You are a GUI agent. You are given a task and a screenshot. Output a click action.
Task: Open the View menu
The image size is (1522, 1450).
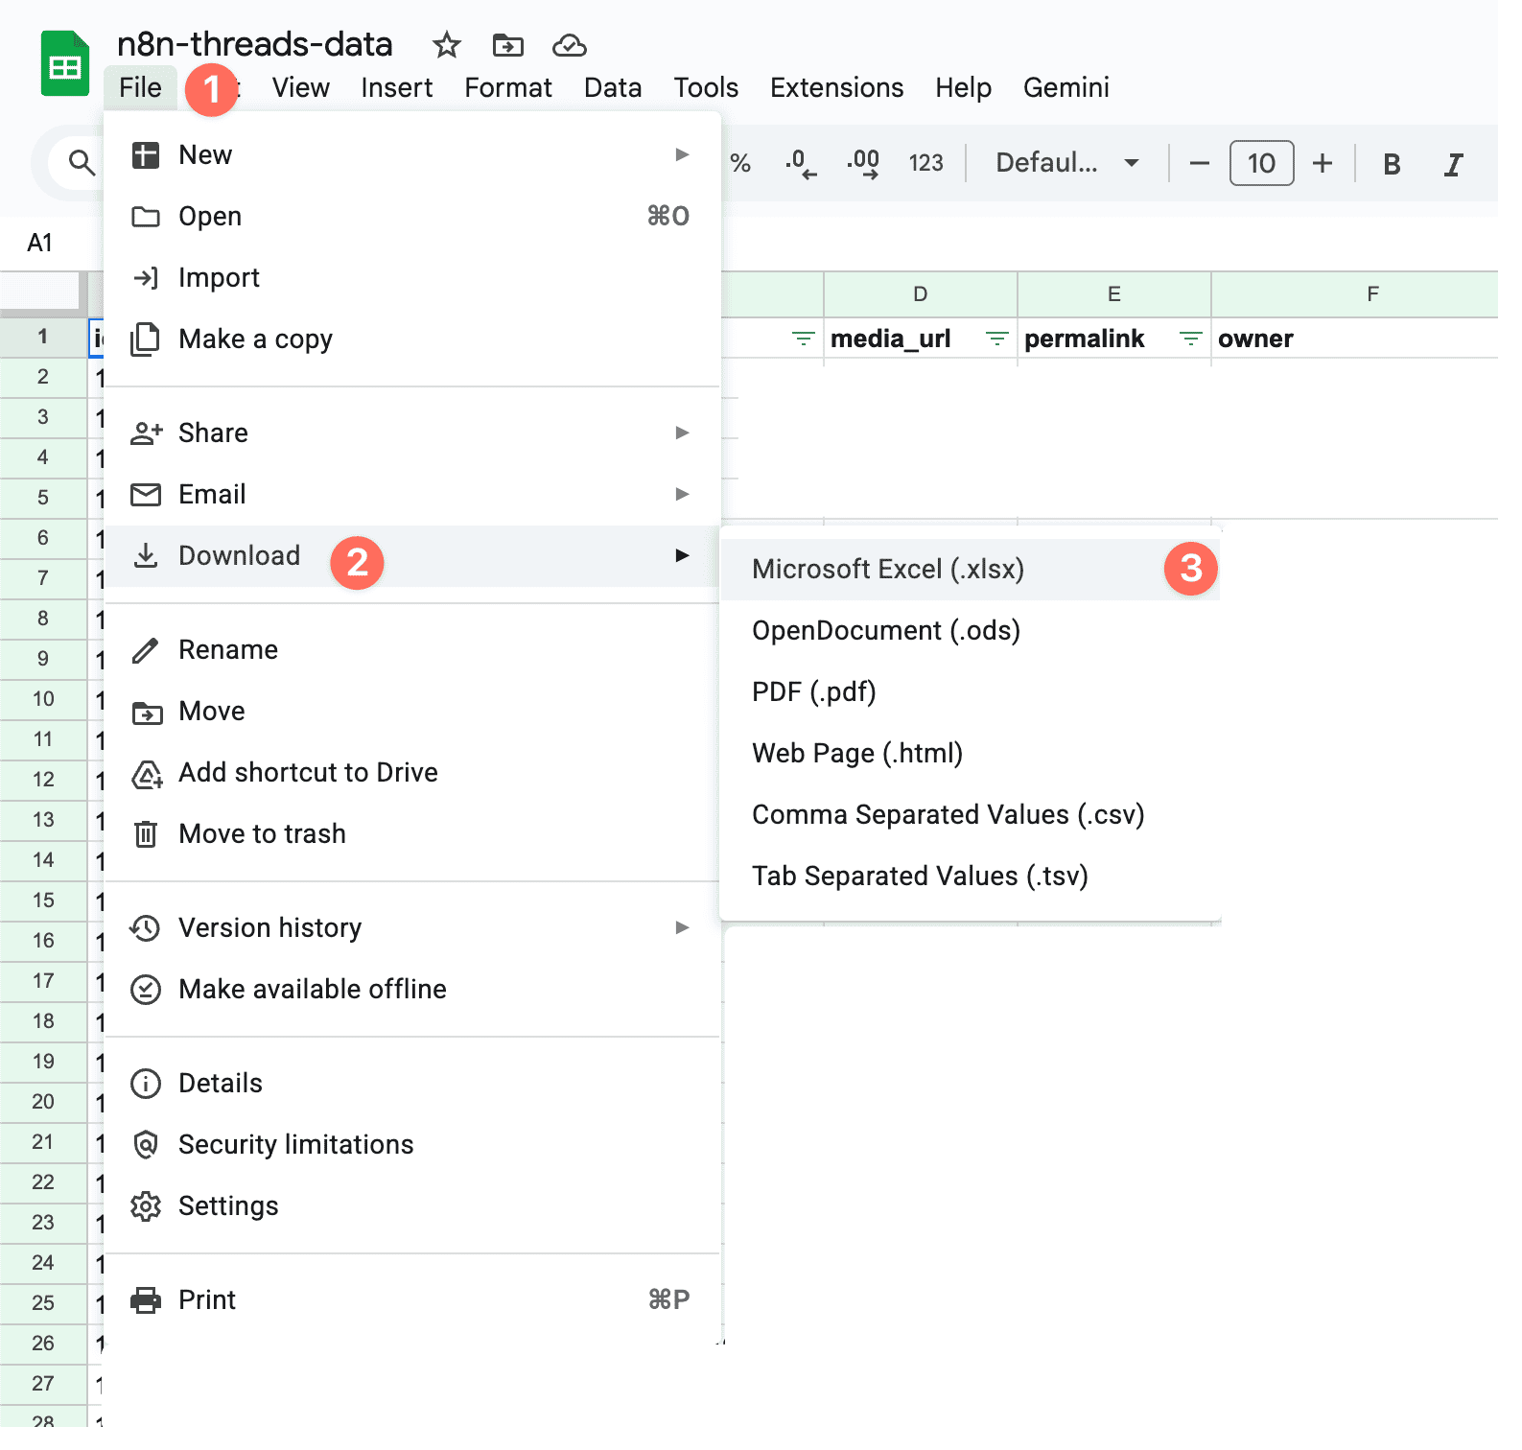pyautogui.click(x=300, y=87)
